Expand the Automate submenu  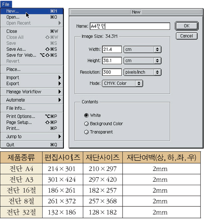pyautogui.click(x=32, y=100)
